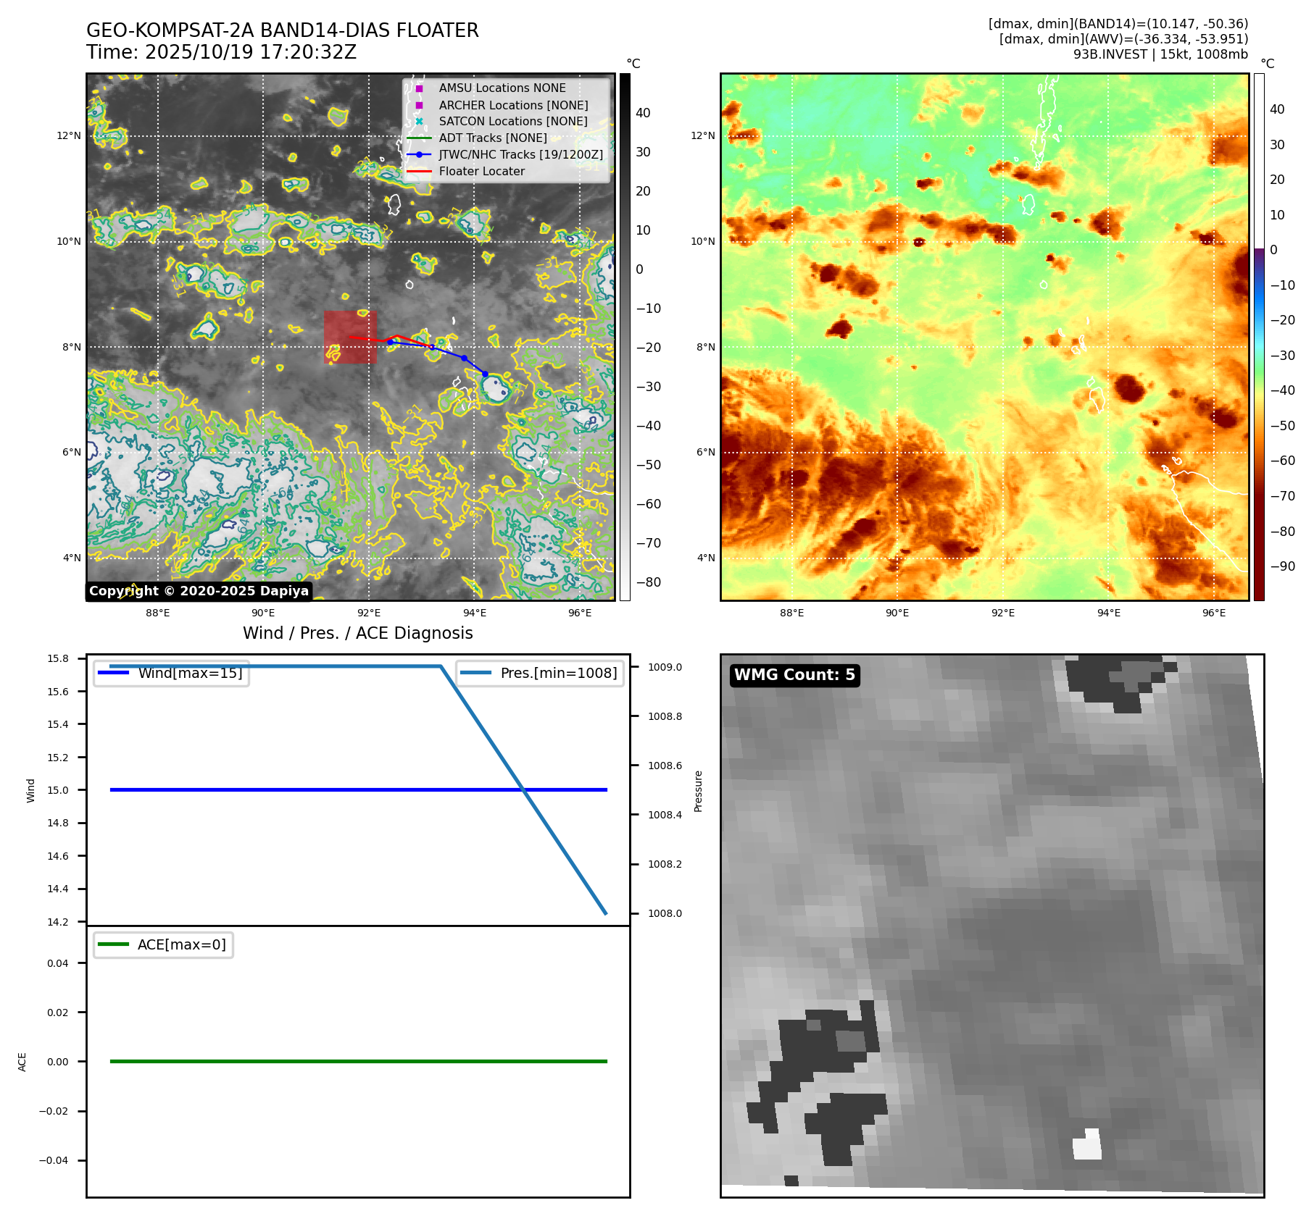Click the AMSU Locations magenta square marker

(x=419, y=88)
